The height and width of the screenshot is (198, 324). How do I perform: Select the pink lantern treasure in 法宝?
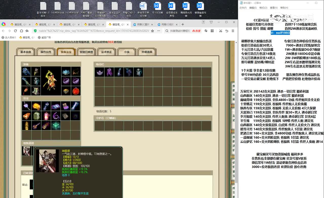pos(46,116)
